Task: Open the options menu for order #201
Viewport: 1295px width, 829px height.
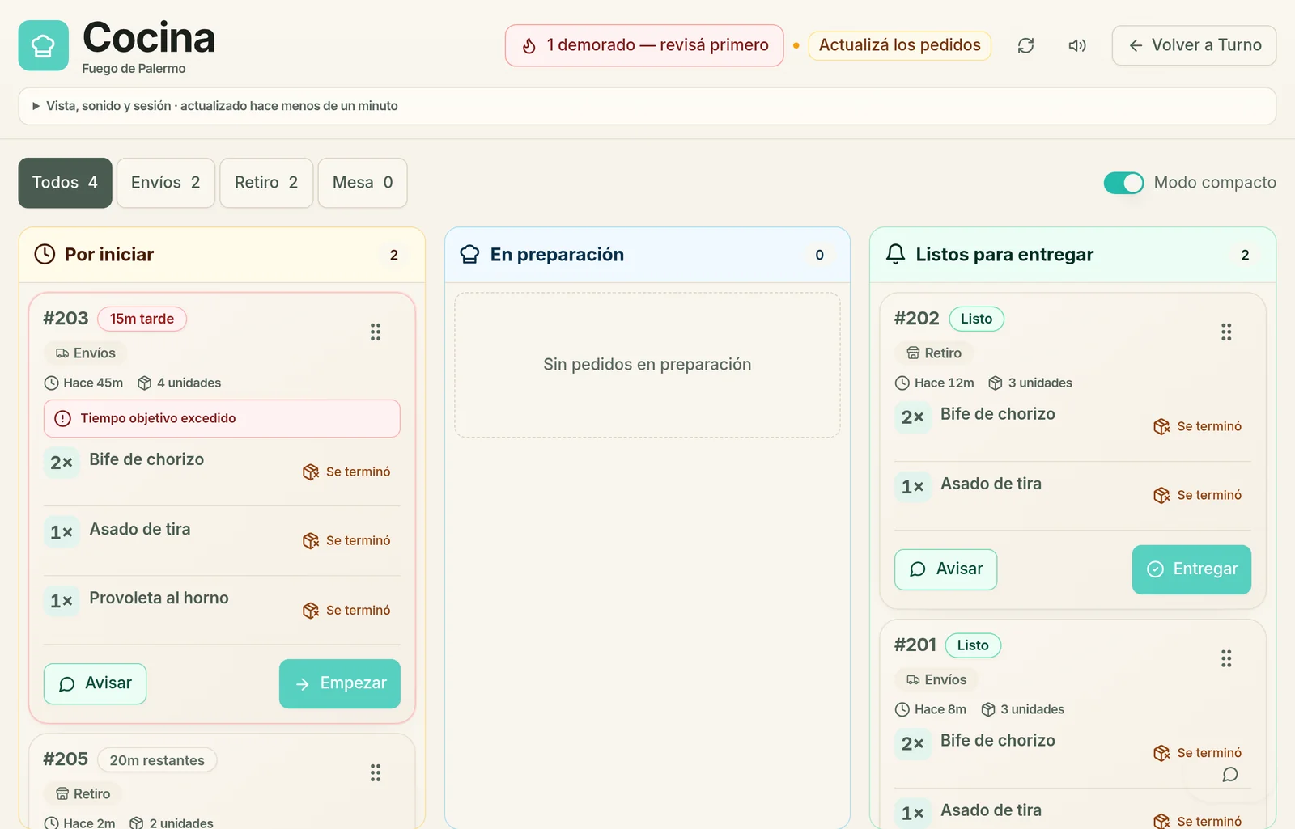Action: pyautogui.click(x=1226, y=658)
